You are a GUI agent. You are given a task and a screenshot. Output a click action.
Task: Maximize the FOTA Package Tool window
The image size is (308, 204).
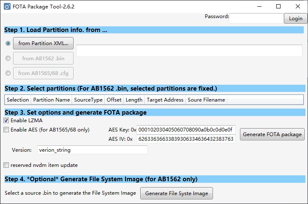(278, 7)
